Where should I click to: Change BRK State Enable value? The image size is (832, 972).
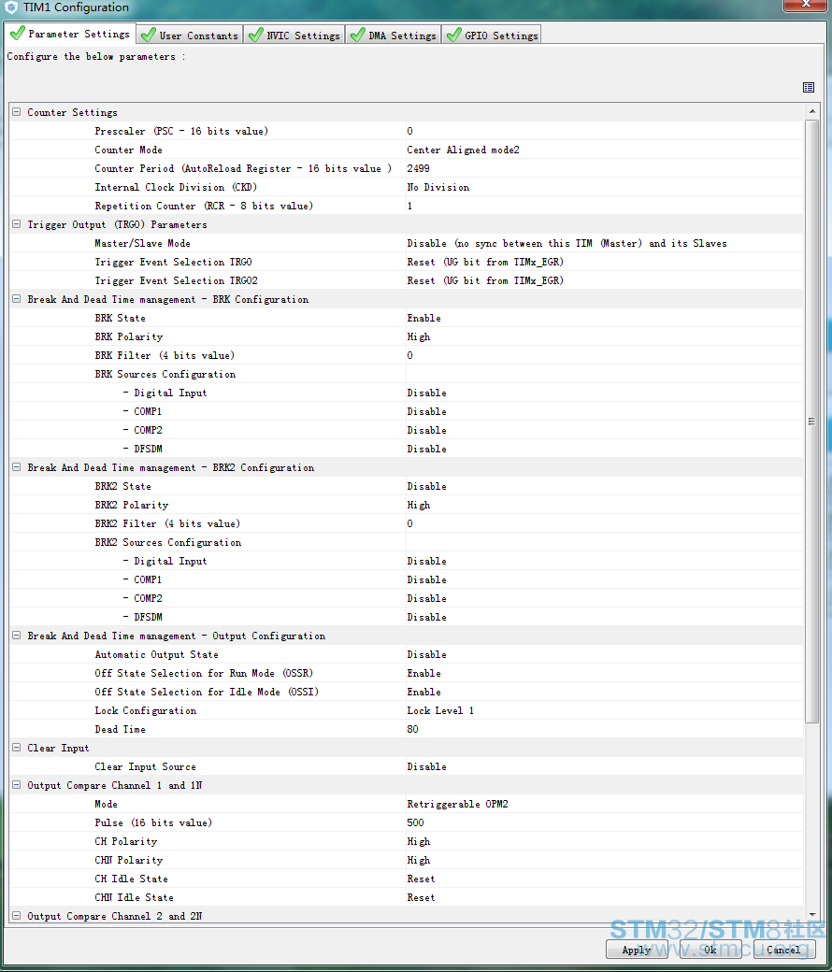point(605,318)
